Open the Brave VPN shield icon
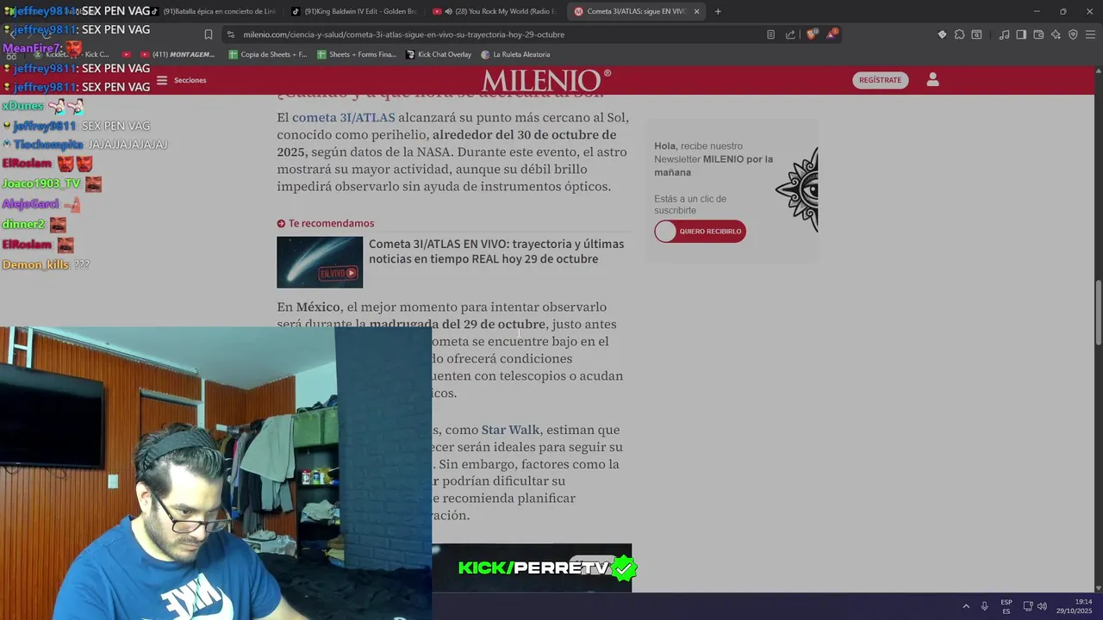Image resolution: width=1103 pixels, height=620 pixels. (x=1073, y=34)
